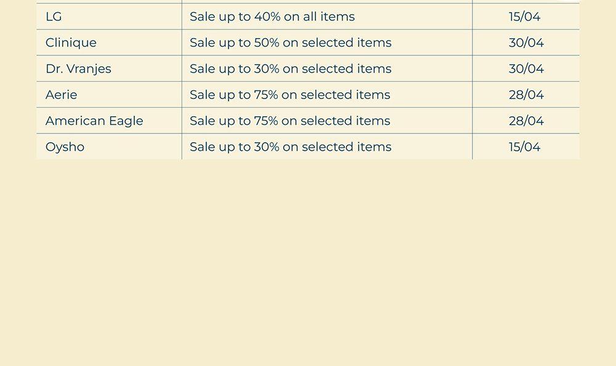Select Oysho's 30% sale description
Viewport: 616px width, 366px height.
(290, 147)
